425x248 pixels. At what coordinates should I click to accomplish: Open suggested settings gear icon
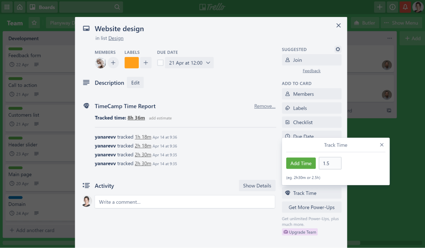[338, 50]
